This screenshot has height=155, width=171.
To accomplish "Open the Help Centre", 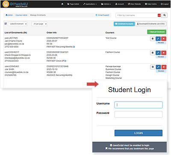I will [151, 4].
